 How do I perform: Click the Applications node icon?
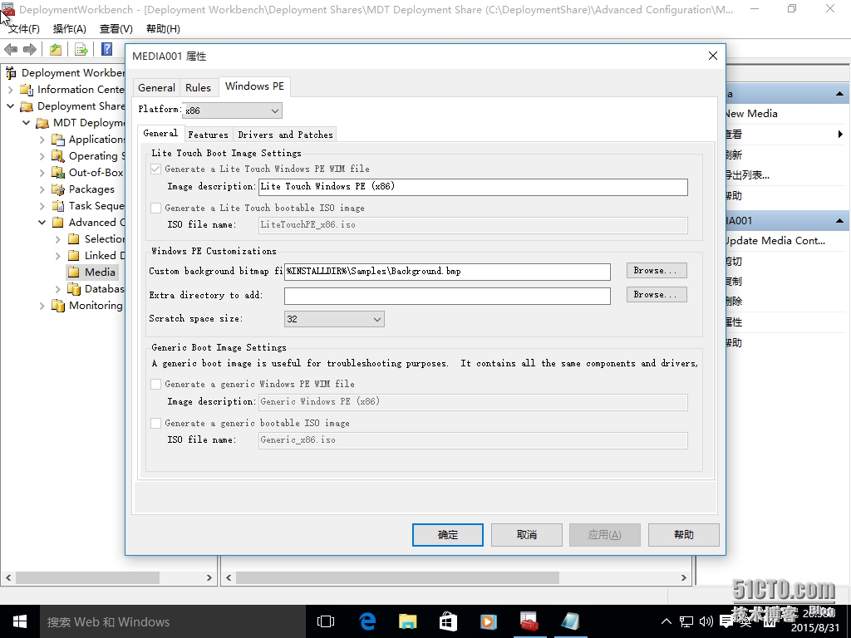tap(58, 140)
